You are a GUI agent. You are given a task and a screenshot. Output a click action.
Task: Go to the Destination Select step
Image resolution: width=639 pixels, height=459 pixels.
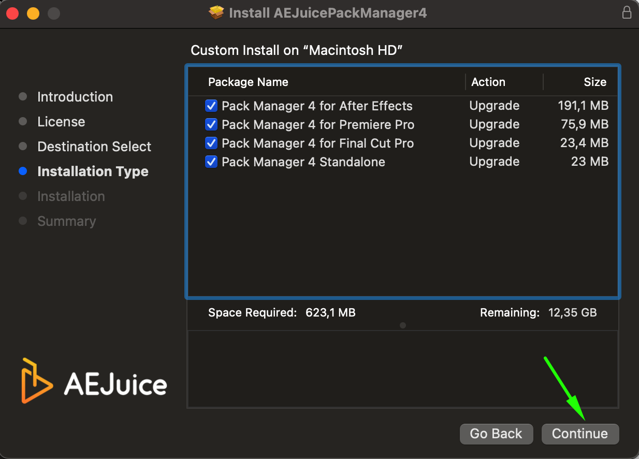tap(94, 147)
